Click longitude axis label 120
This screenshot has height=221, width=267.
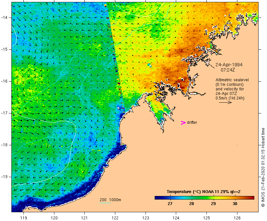point(54,218)
